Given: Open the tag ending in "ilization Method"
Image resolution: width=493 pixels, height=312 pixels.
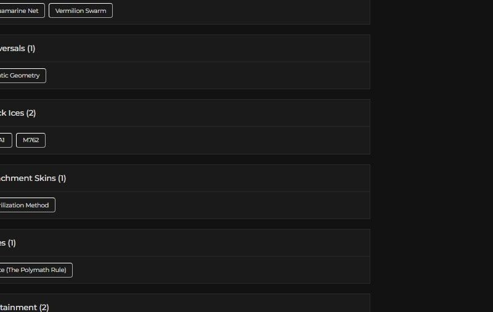Looking at the screenshot, I should [x=26, y=205].
